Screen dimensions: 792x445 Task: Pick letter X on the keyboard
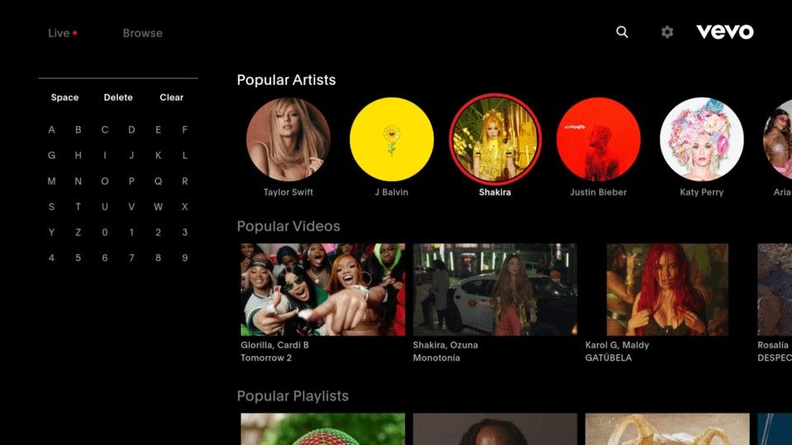tap(185, 207)
